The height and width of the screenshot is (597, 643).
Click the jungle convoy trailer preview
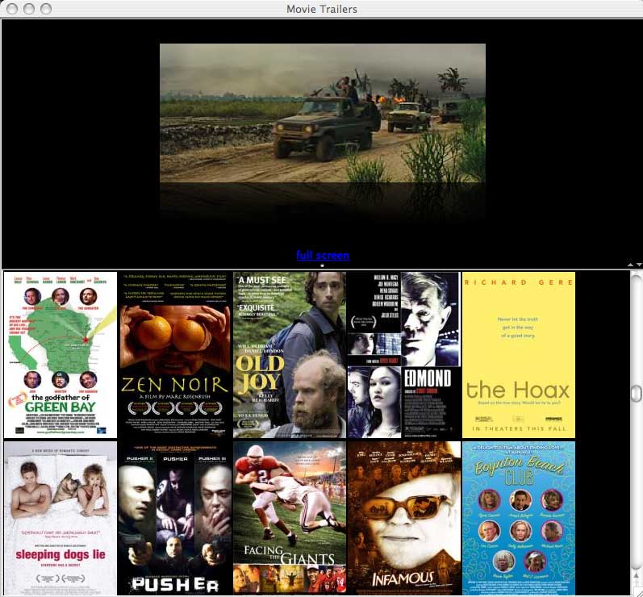click(x=323, y=113)
